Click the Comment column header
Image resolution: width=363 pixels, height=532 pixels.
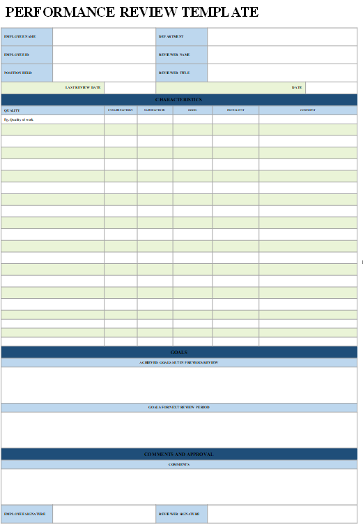tap(308, 110)
